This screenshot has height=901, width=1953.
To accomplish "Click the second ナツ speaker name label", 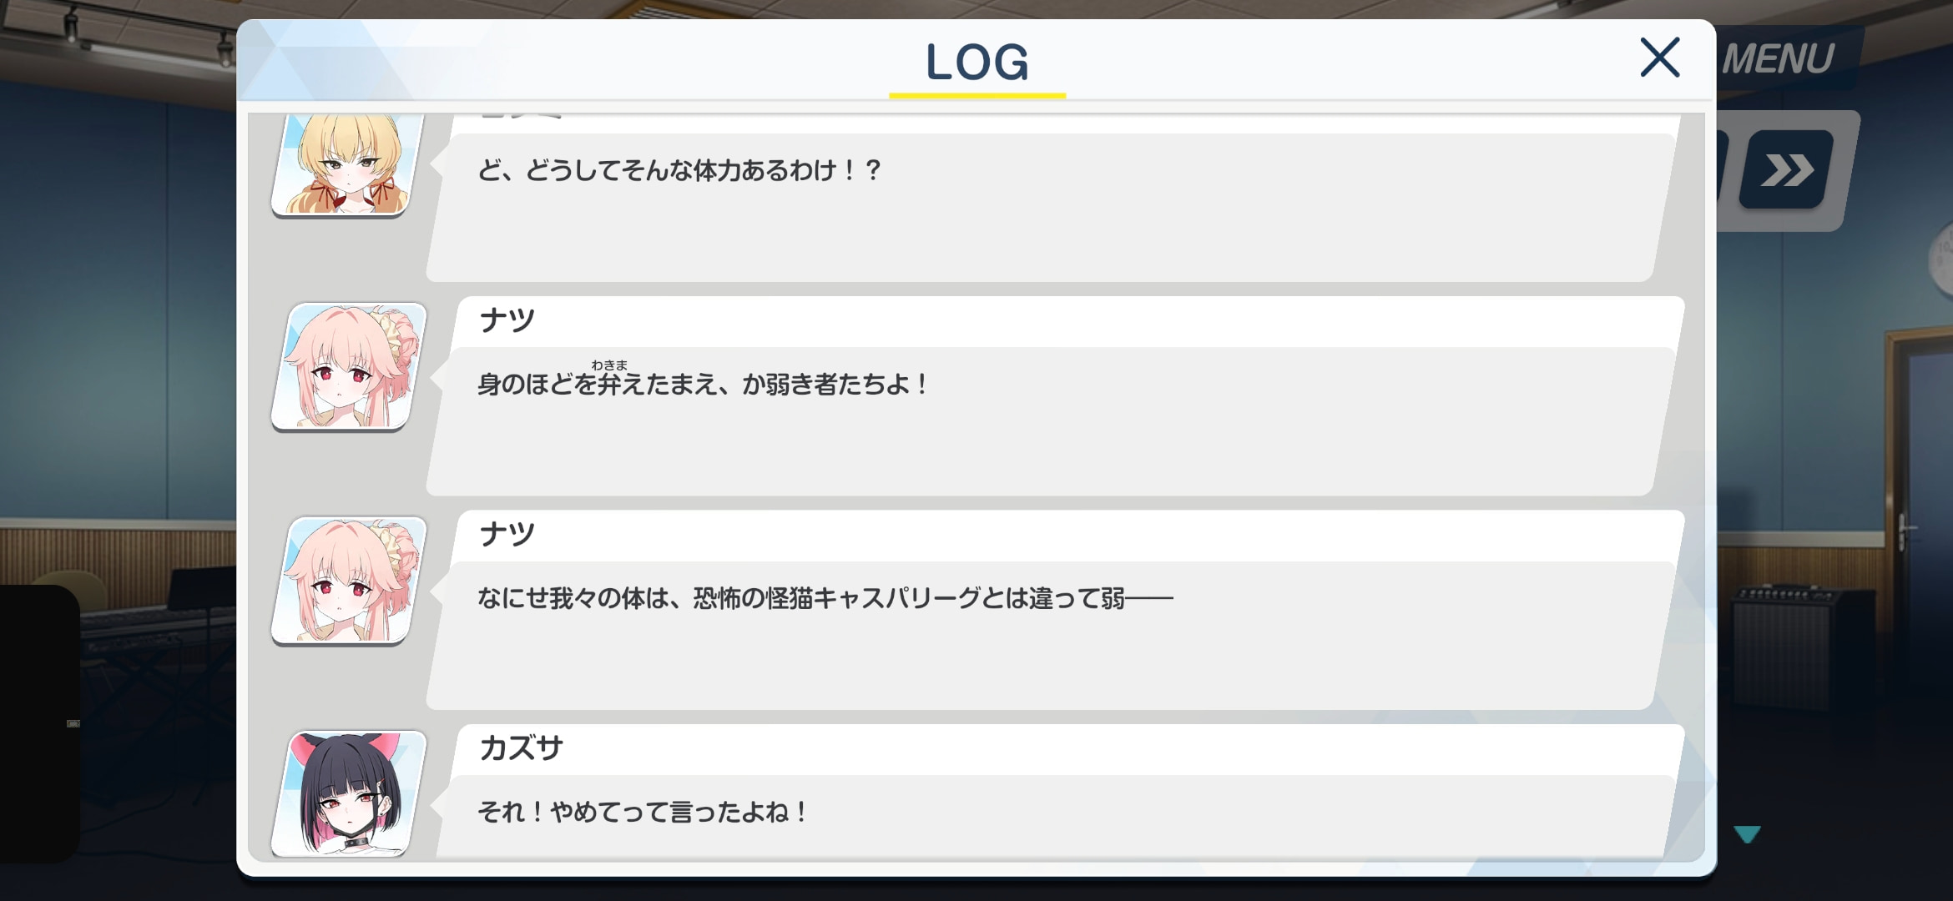I will tap(507, 534).
